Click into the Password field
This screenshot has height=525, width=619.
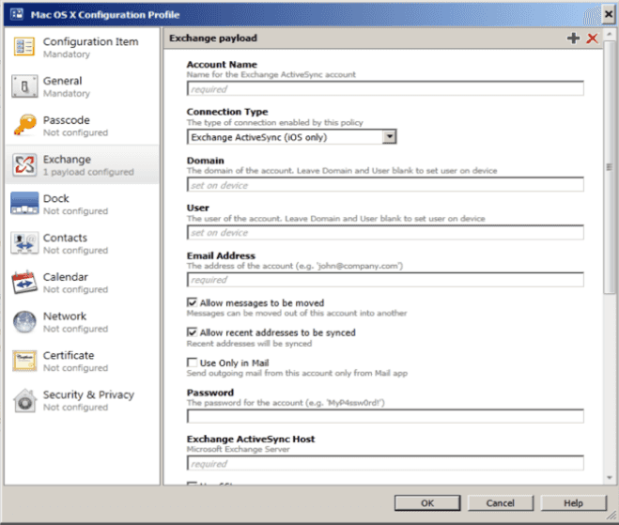pos(385,416)
